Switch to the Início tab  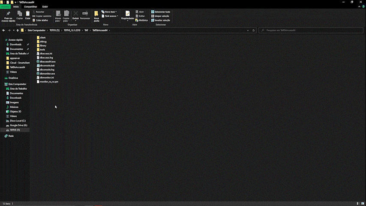(16, 6)
